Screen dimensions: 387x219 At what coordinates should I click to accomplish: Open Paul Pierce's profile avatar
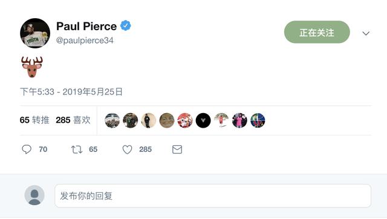(35, 33)
